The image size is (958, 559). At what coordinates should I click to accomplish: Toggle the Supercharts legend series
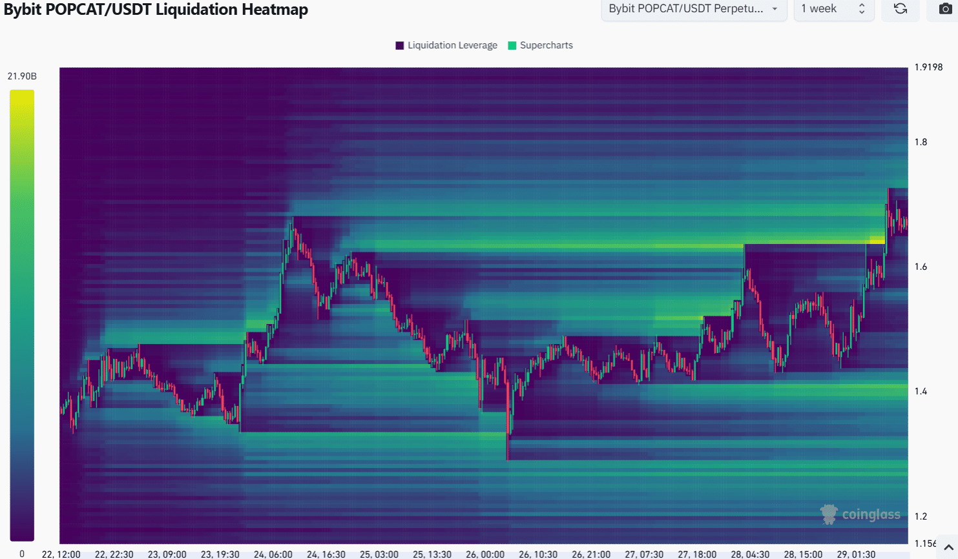point(541,45)
